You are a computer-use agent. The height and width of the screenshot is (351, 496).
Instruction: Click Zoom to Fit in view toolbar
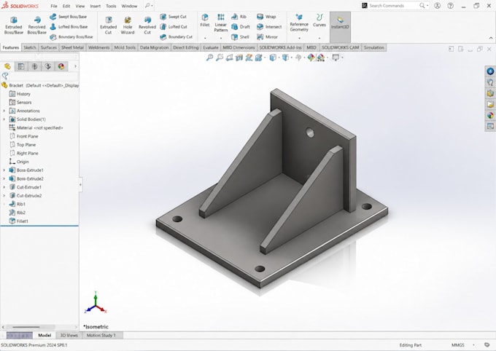tap(209, 58)
